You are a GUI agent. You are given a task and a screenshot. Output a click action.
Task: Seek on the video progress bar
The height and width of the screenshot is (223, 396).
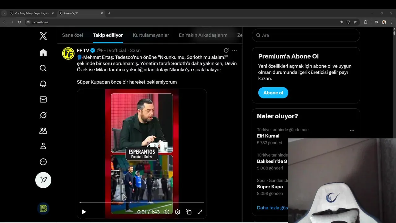tap(142, 203)
